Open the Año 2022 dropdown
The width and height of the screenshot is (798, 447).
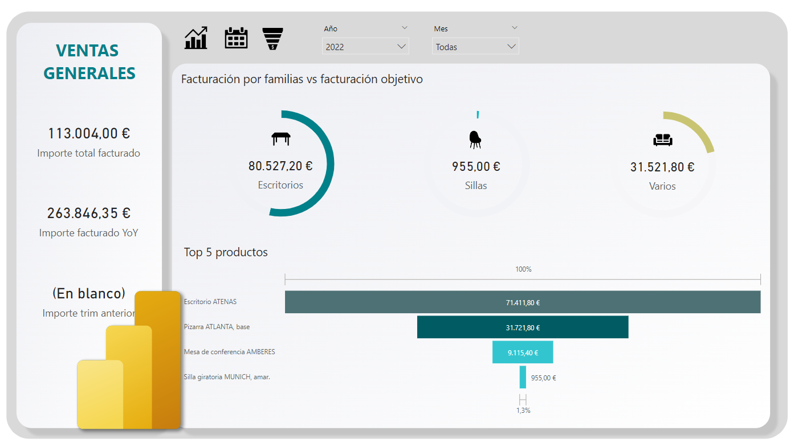pyautogui.click(x=365, y=47)
